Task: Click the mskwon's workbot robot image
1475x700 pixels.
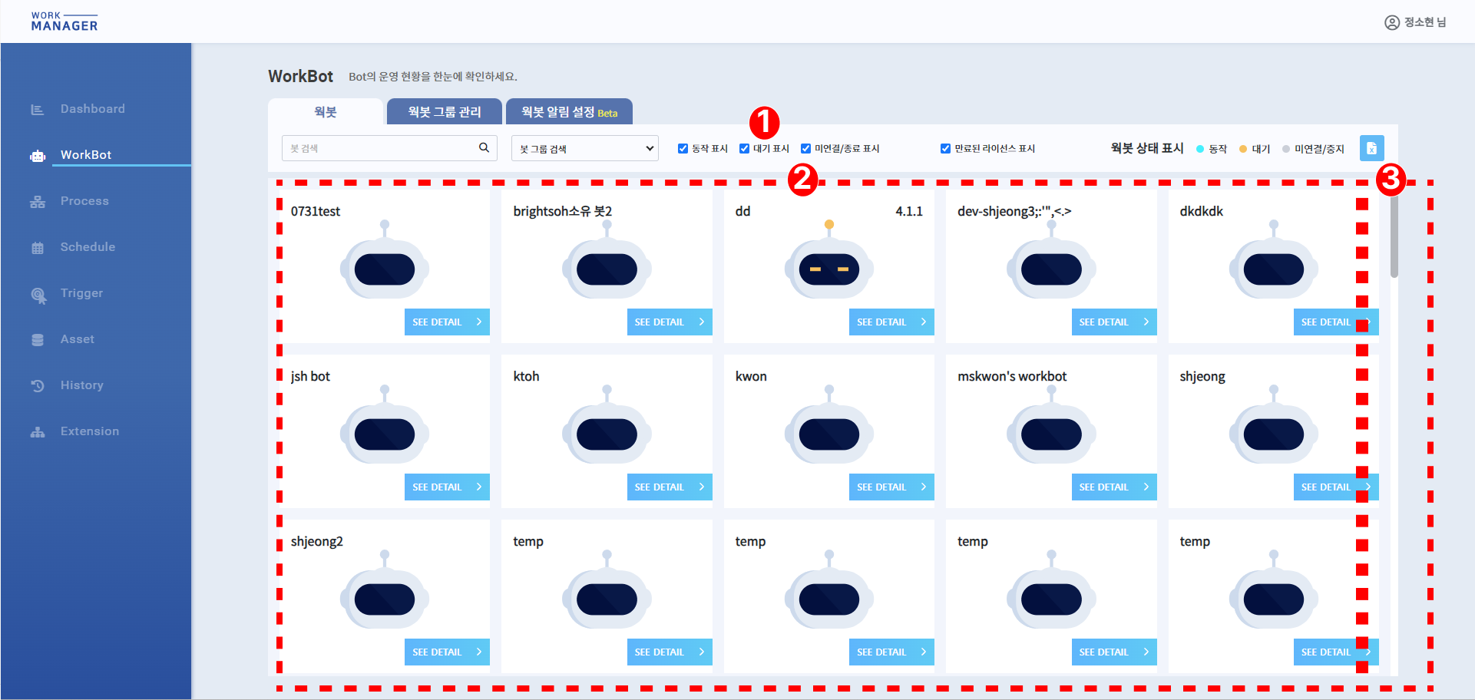Action: (x=1051, y=425)
